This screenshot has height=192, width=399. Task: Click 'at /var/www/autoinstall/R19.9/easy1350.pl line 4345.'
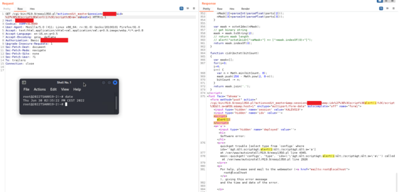(264, 153)
